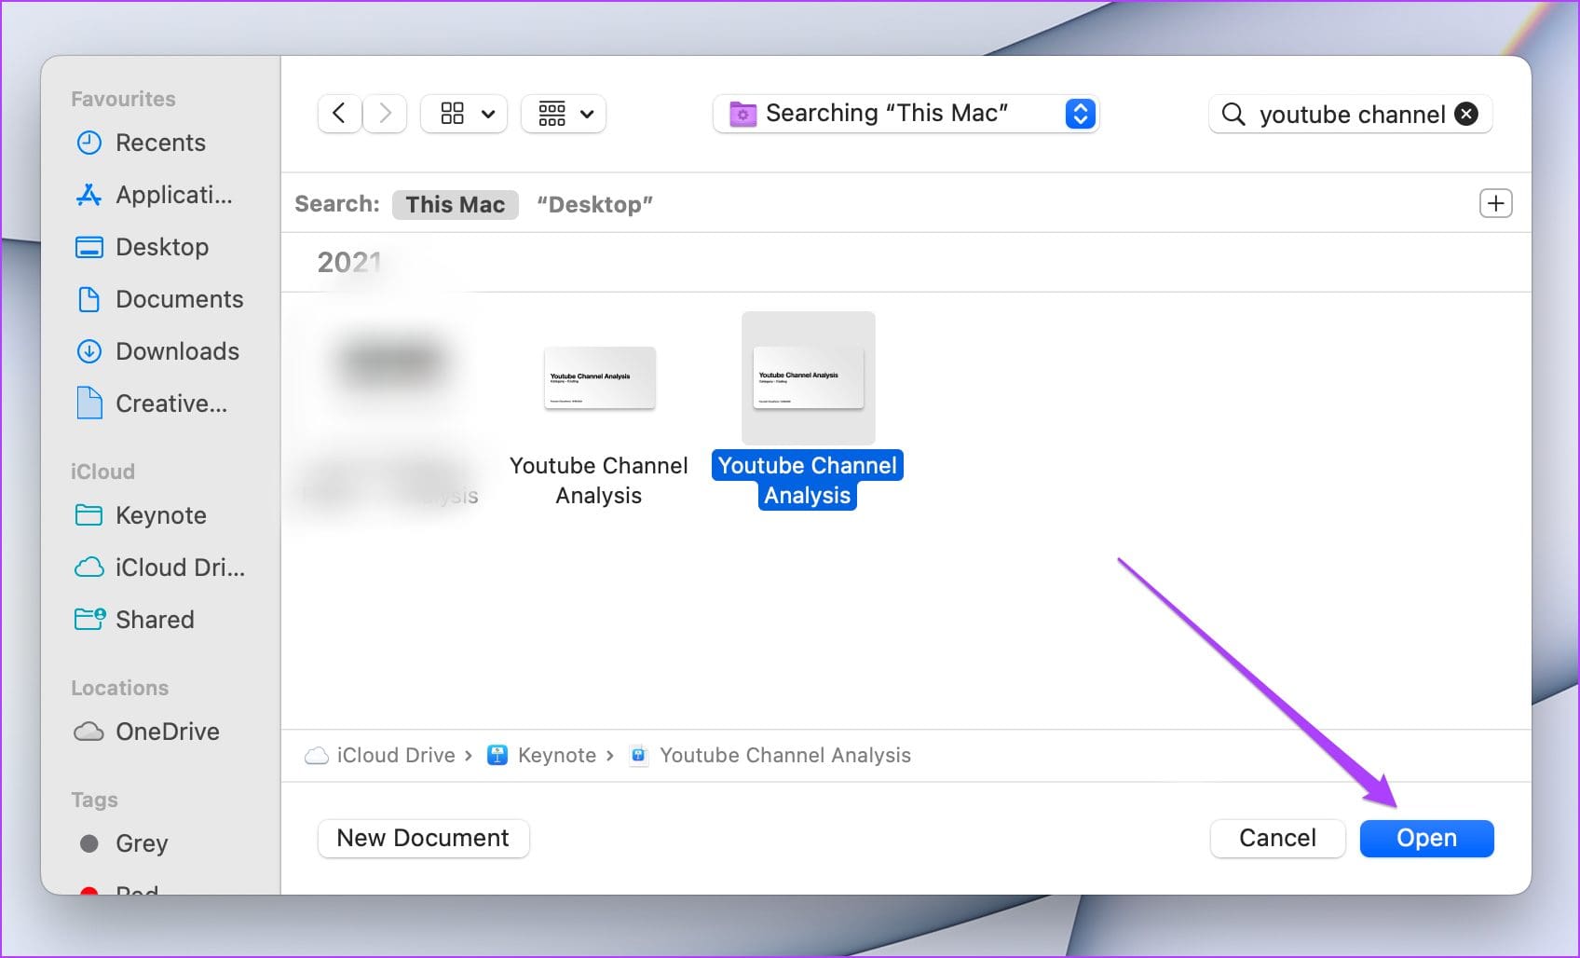Switch search scope to This Mac
The image size is (1580, 958).
456,204
